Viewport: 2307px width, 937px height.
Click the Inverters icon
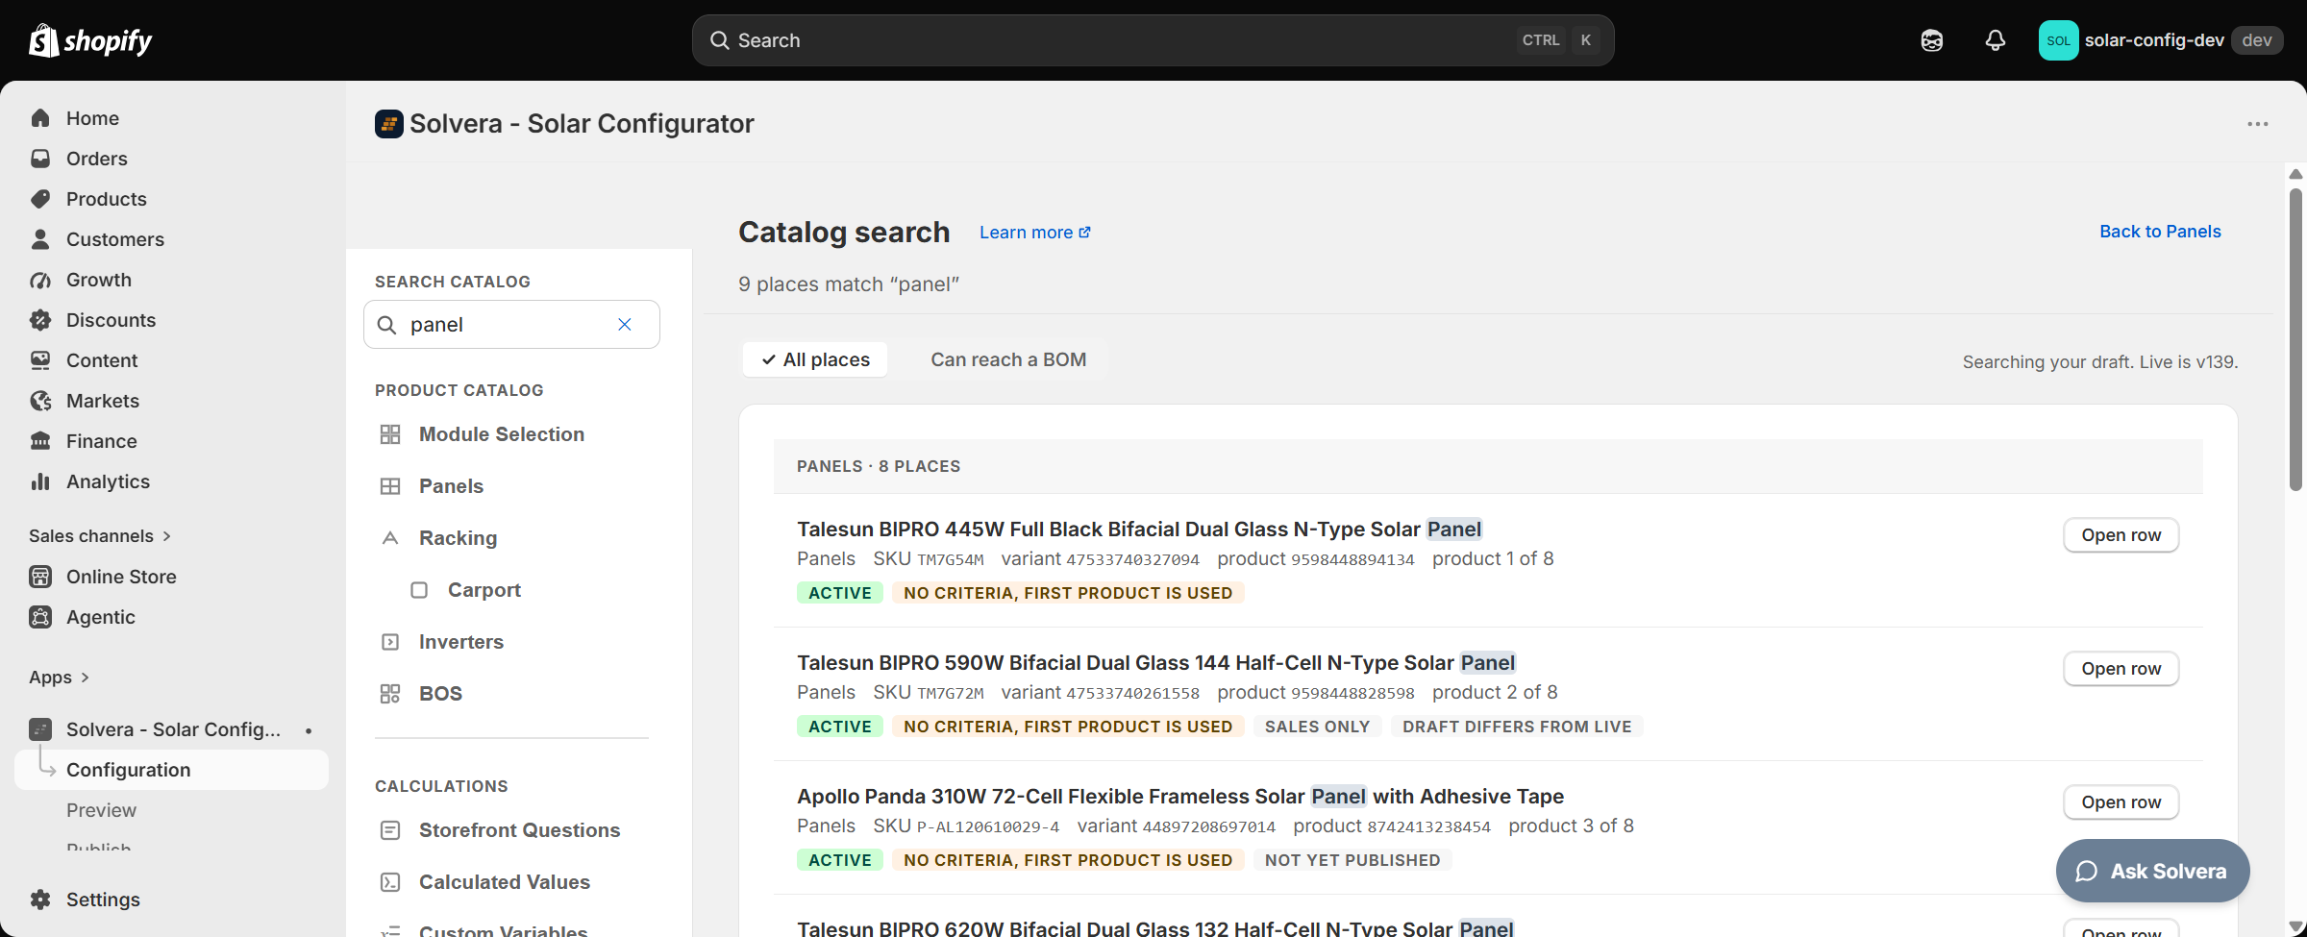[390, 642]
